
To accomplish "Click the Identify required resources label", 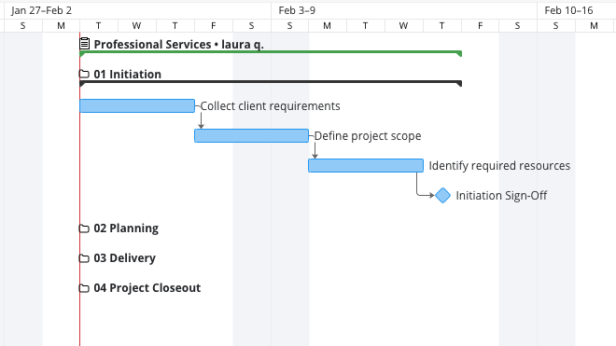I will [x=499, y=166].
